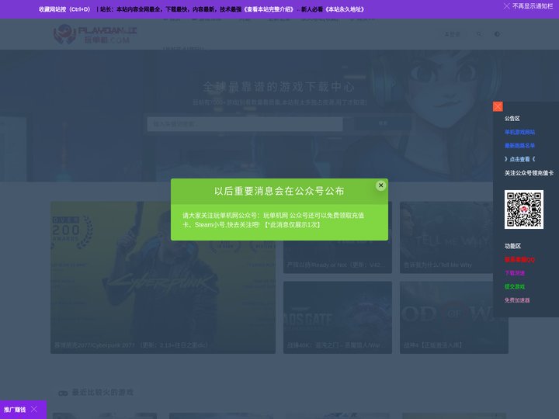Toggle the dark mode half-circle icon
This screenshot has width=559, height=419.
click(497, 34)
